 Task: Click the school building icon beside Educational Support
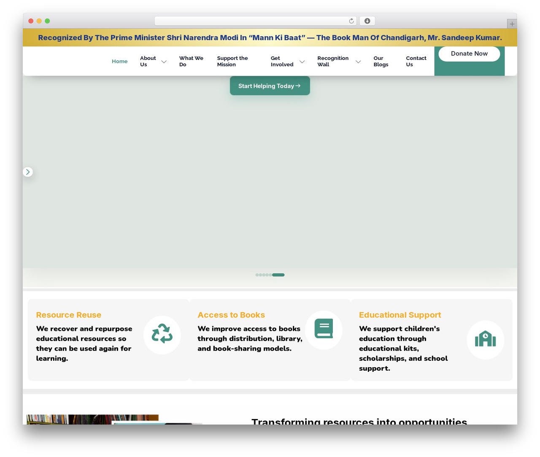pos(485,339)
